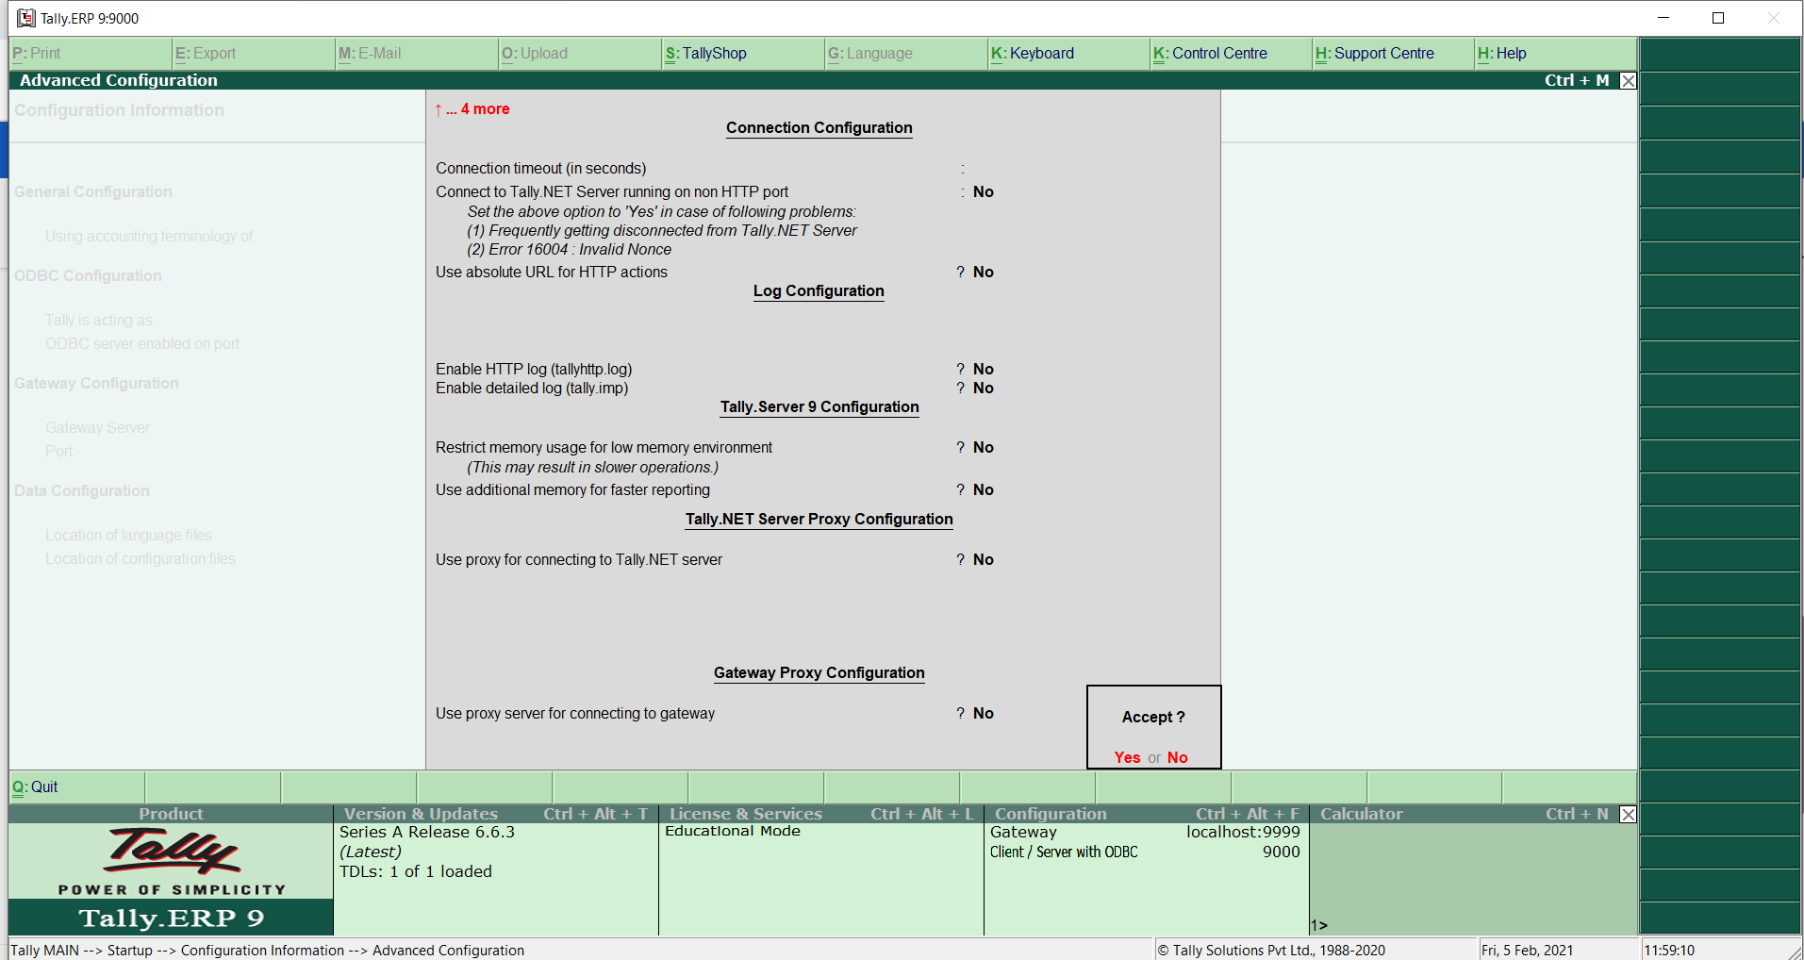Click the Connection Configuration heading
Viewport: 1804px width, 960px height.
(819, 127)
